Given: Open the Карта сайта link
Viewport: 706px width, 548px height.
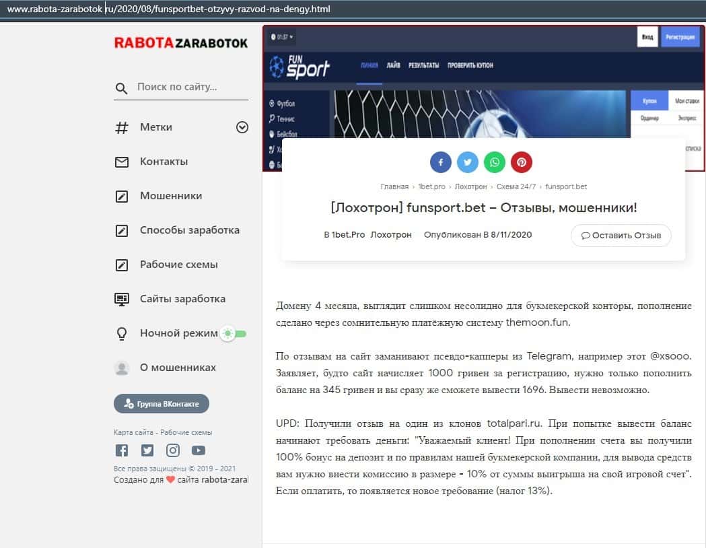Looking at the screenshot, I should (133, 432).
